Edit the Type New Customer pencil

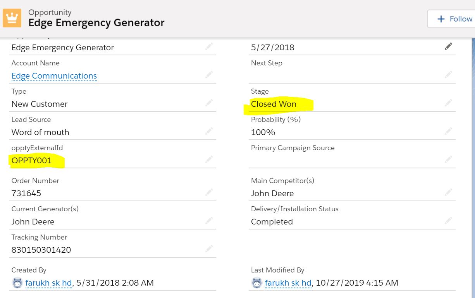click(209, 103)
